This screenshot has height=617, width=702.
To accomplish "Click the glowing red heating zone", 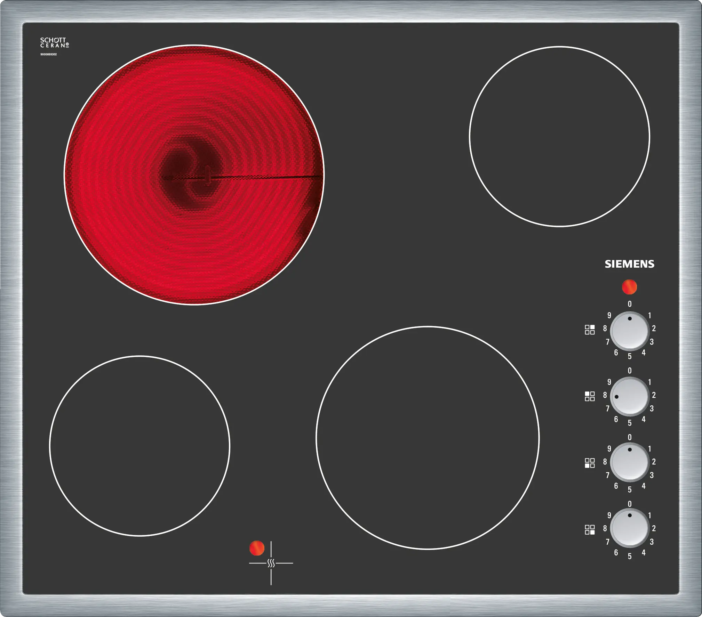I will click(194, 175).
